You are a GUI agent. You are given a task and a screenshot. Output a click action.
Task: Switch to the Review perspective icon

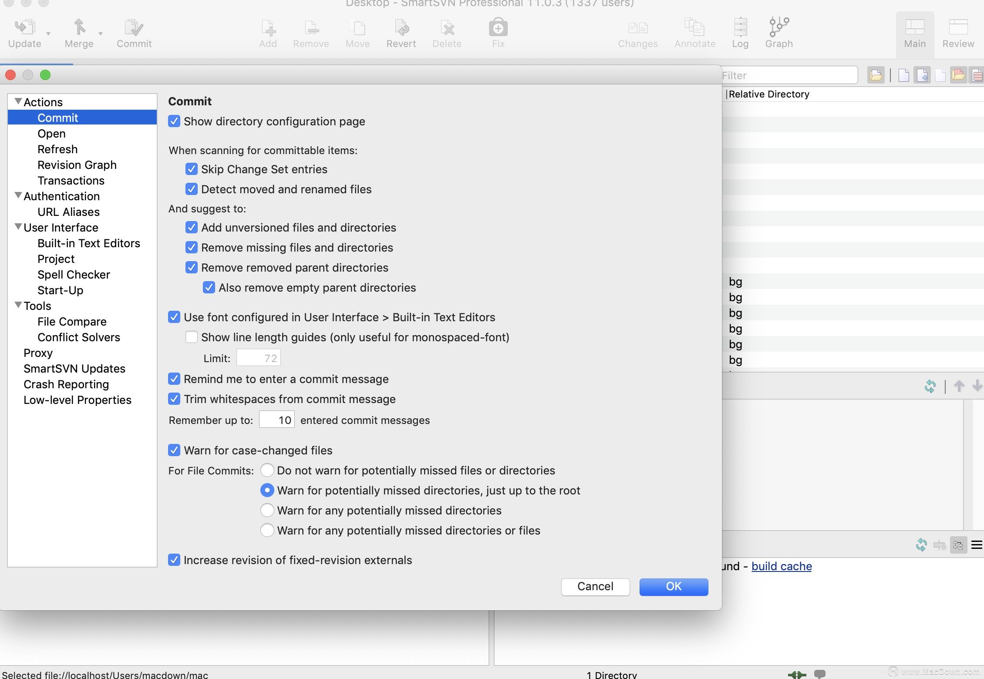(x=958, y=28)
